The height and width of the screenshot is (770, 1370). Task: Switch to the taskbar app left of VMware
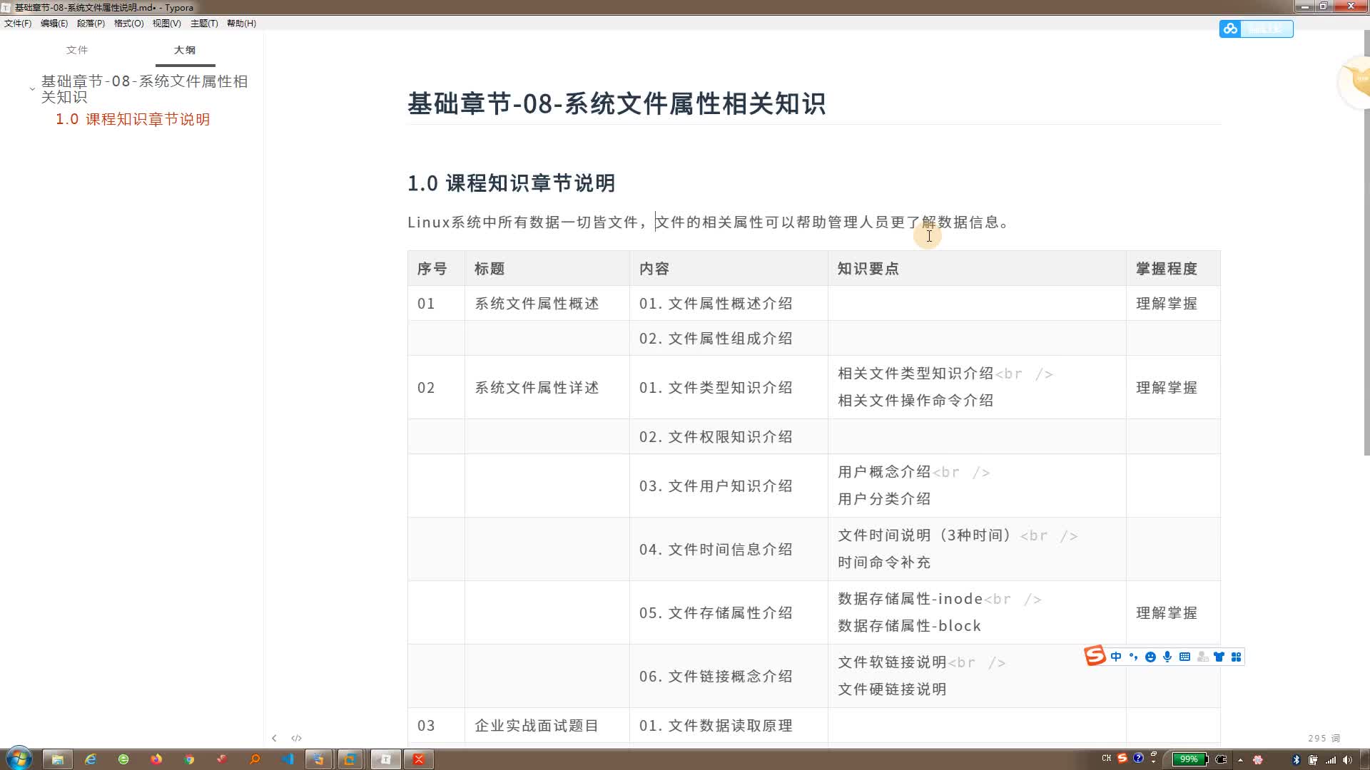pos(318,759)
